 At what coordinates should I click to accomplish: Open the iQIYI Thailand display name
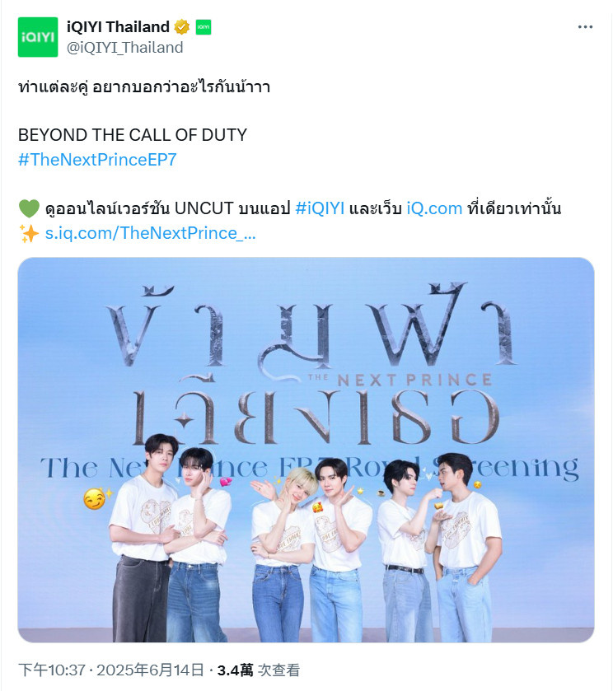click(x=118, y=27)
